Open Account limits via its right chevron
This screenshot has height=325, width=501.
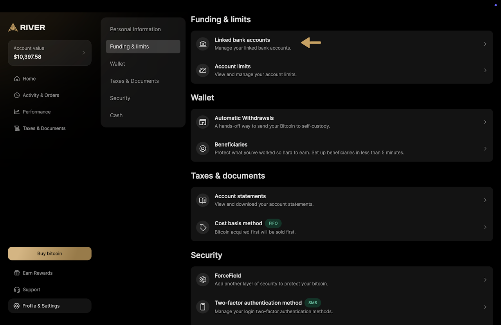[485, 70]
